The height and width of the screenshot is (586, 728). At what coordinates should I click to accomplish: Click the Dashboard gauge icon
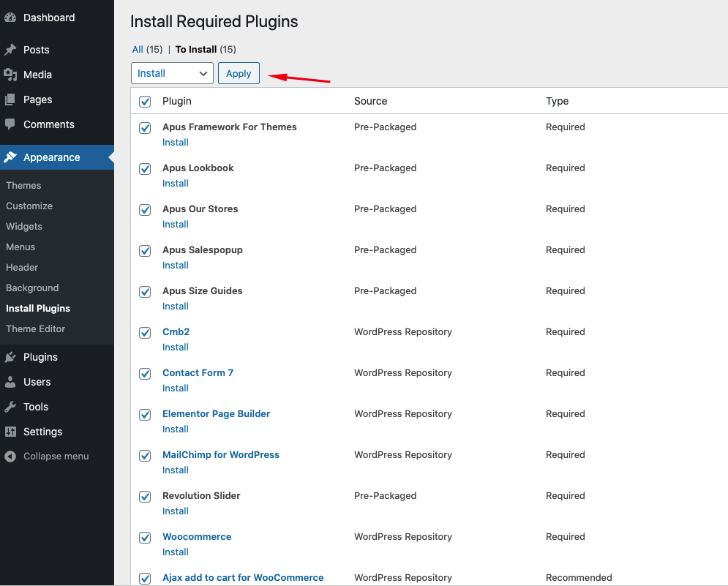(10, 18)
